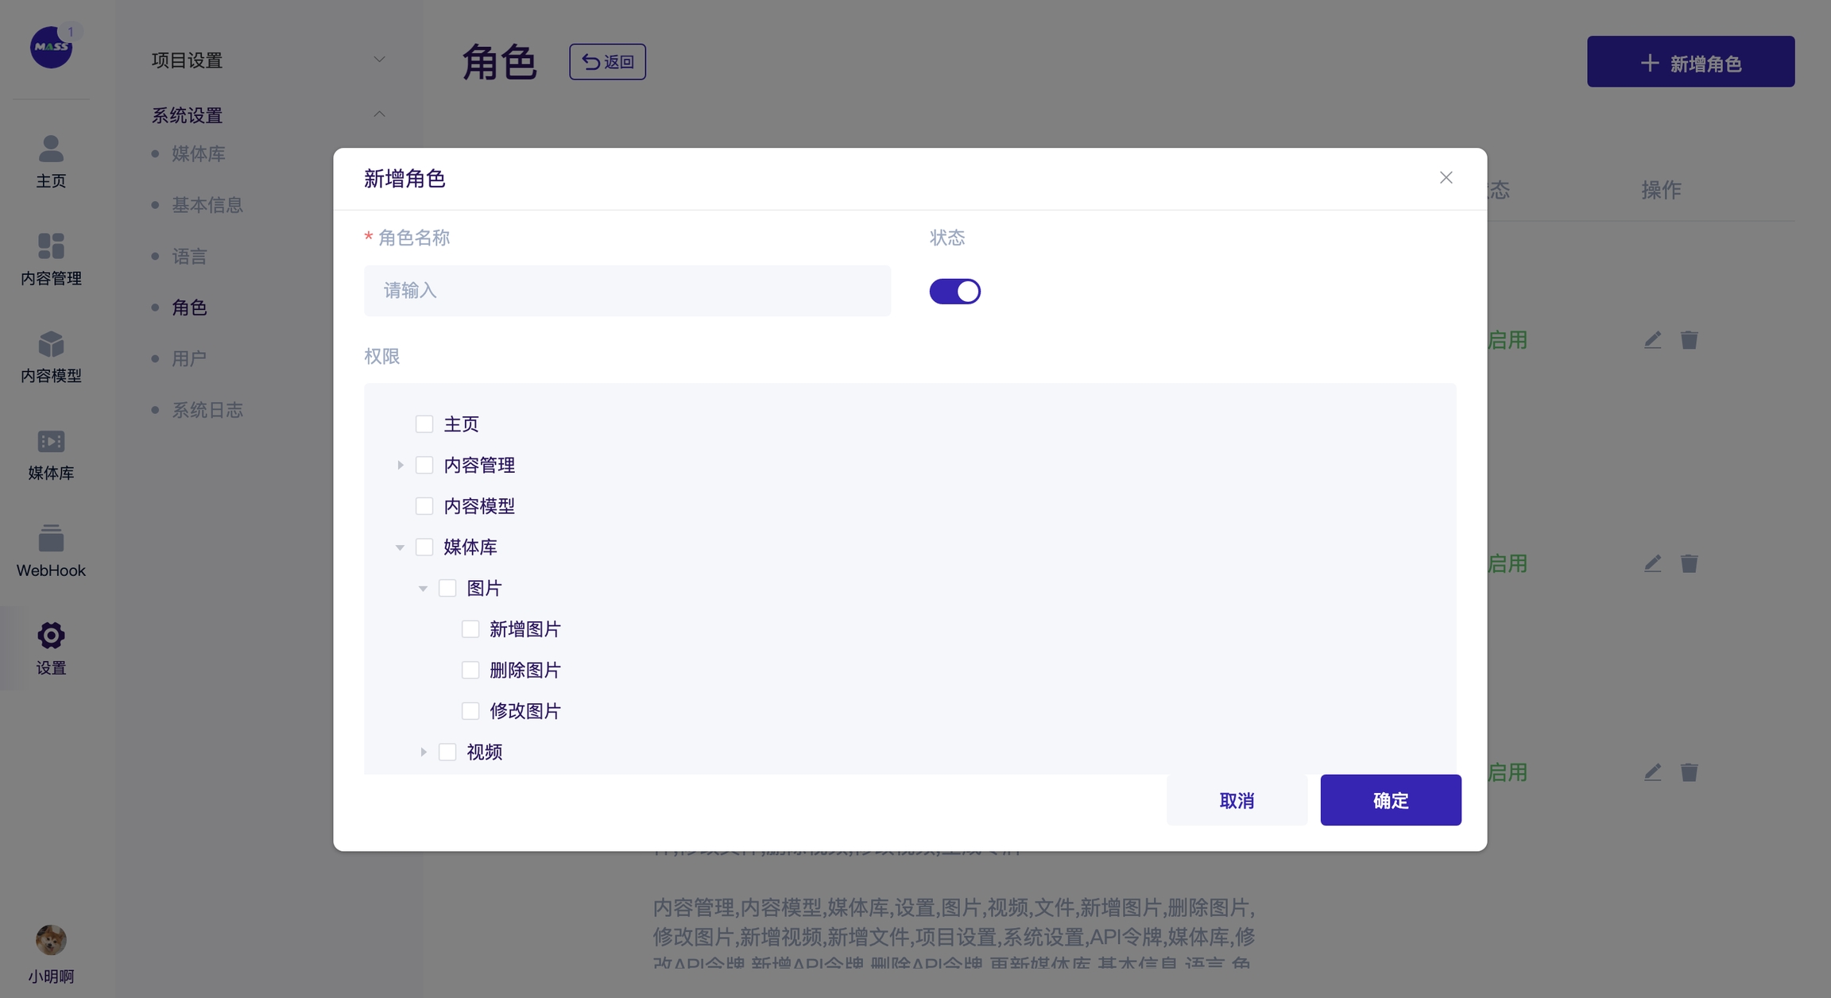Expand the 内容管理 tree node arrow
The height and width of the screenshot is (998, 1831).
[401, 465]
